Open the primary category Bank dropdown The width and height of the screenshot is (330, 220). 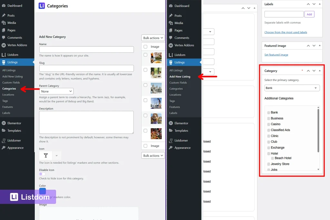[x=292, y=88]
